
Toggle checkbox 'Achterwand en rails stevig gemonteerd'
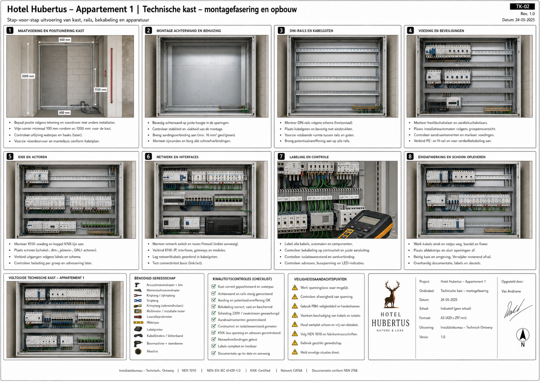tap(214, 294)
